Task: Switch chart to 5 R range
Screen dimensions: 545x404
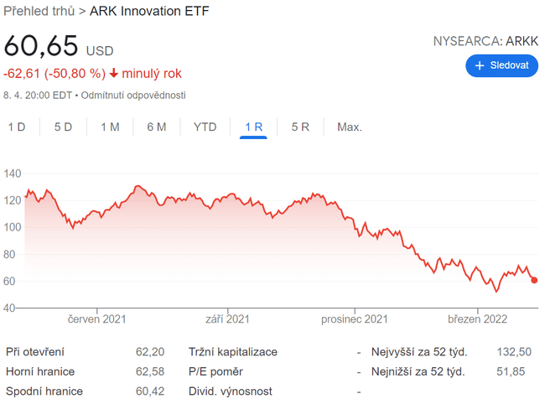Action: point(300,127)
